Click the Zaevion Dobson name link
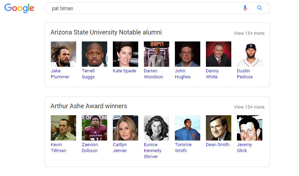This screenshot has width=299, height=176. point(90,148)
